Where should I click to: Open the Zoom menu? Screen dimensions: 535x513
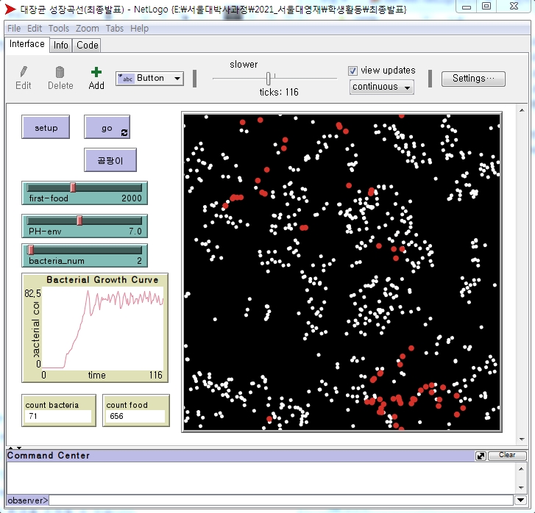click(x=88, y=28)
